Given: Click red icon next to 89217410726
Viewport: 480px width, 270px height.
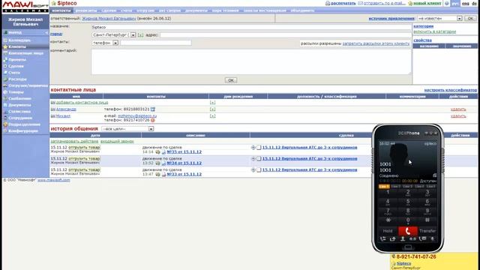Looking at the screenshot, I should click(152, 120).
